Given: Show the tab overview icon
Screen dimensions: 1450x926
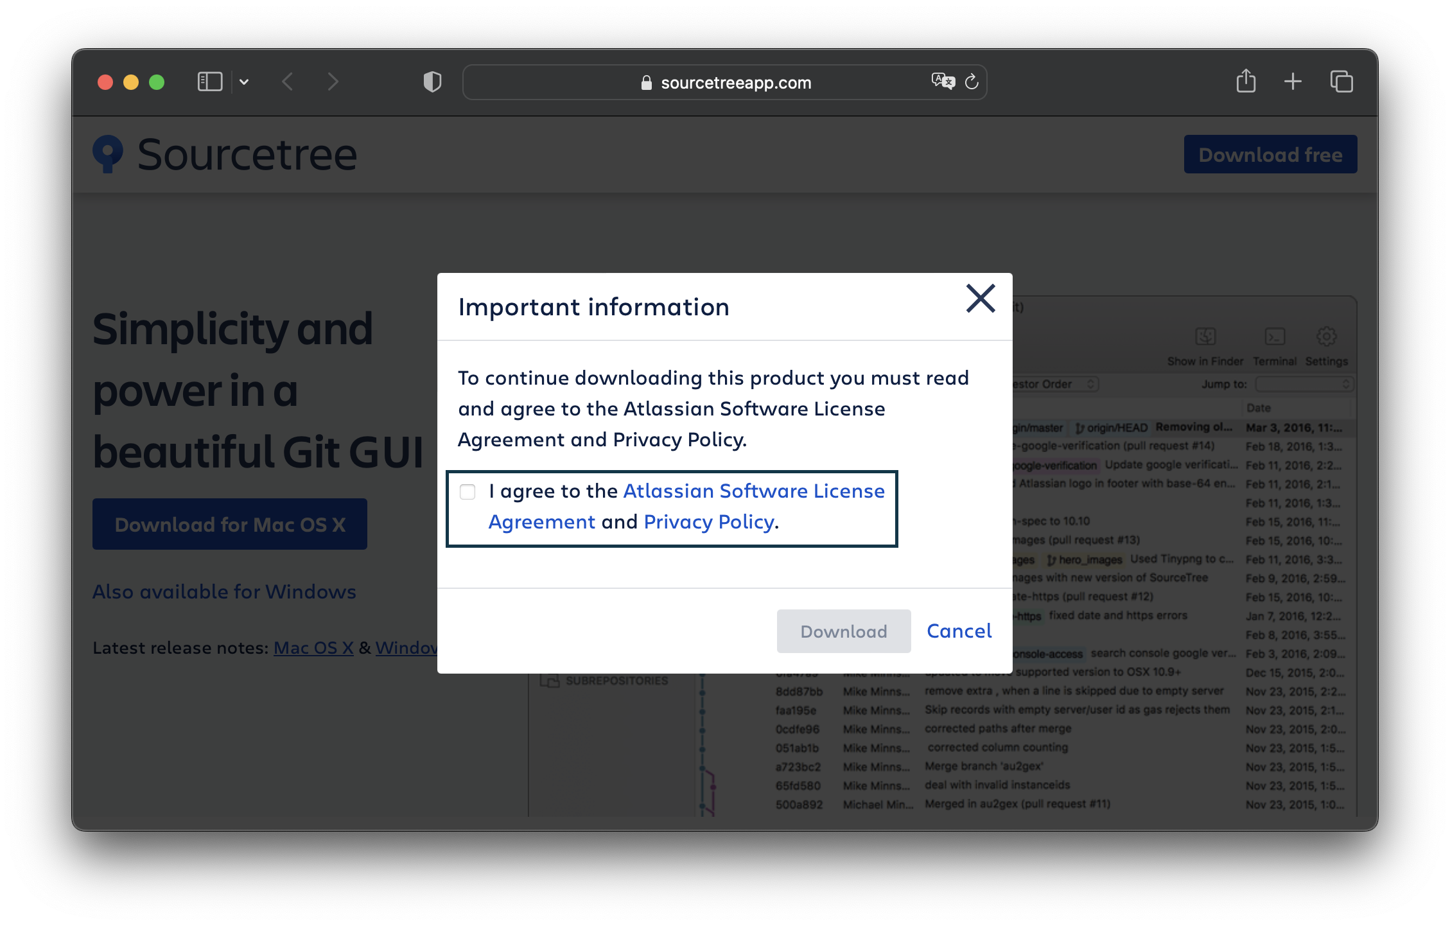Looking at the screenshot, I should coord(1341,82).
